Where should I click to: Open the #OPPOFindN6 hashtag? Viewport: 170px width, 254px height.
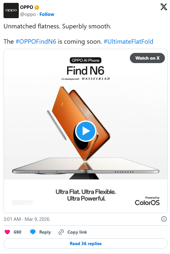(x=36, y=41)
